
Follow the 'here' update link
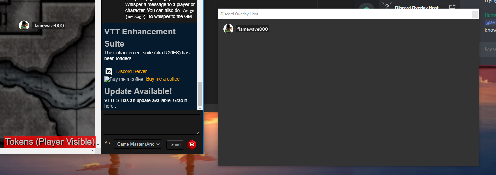pyautogui.click(x=109, y=106)
